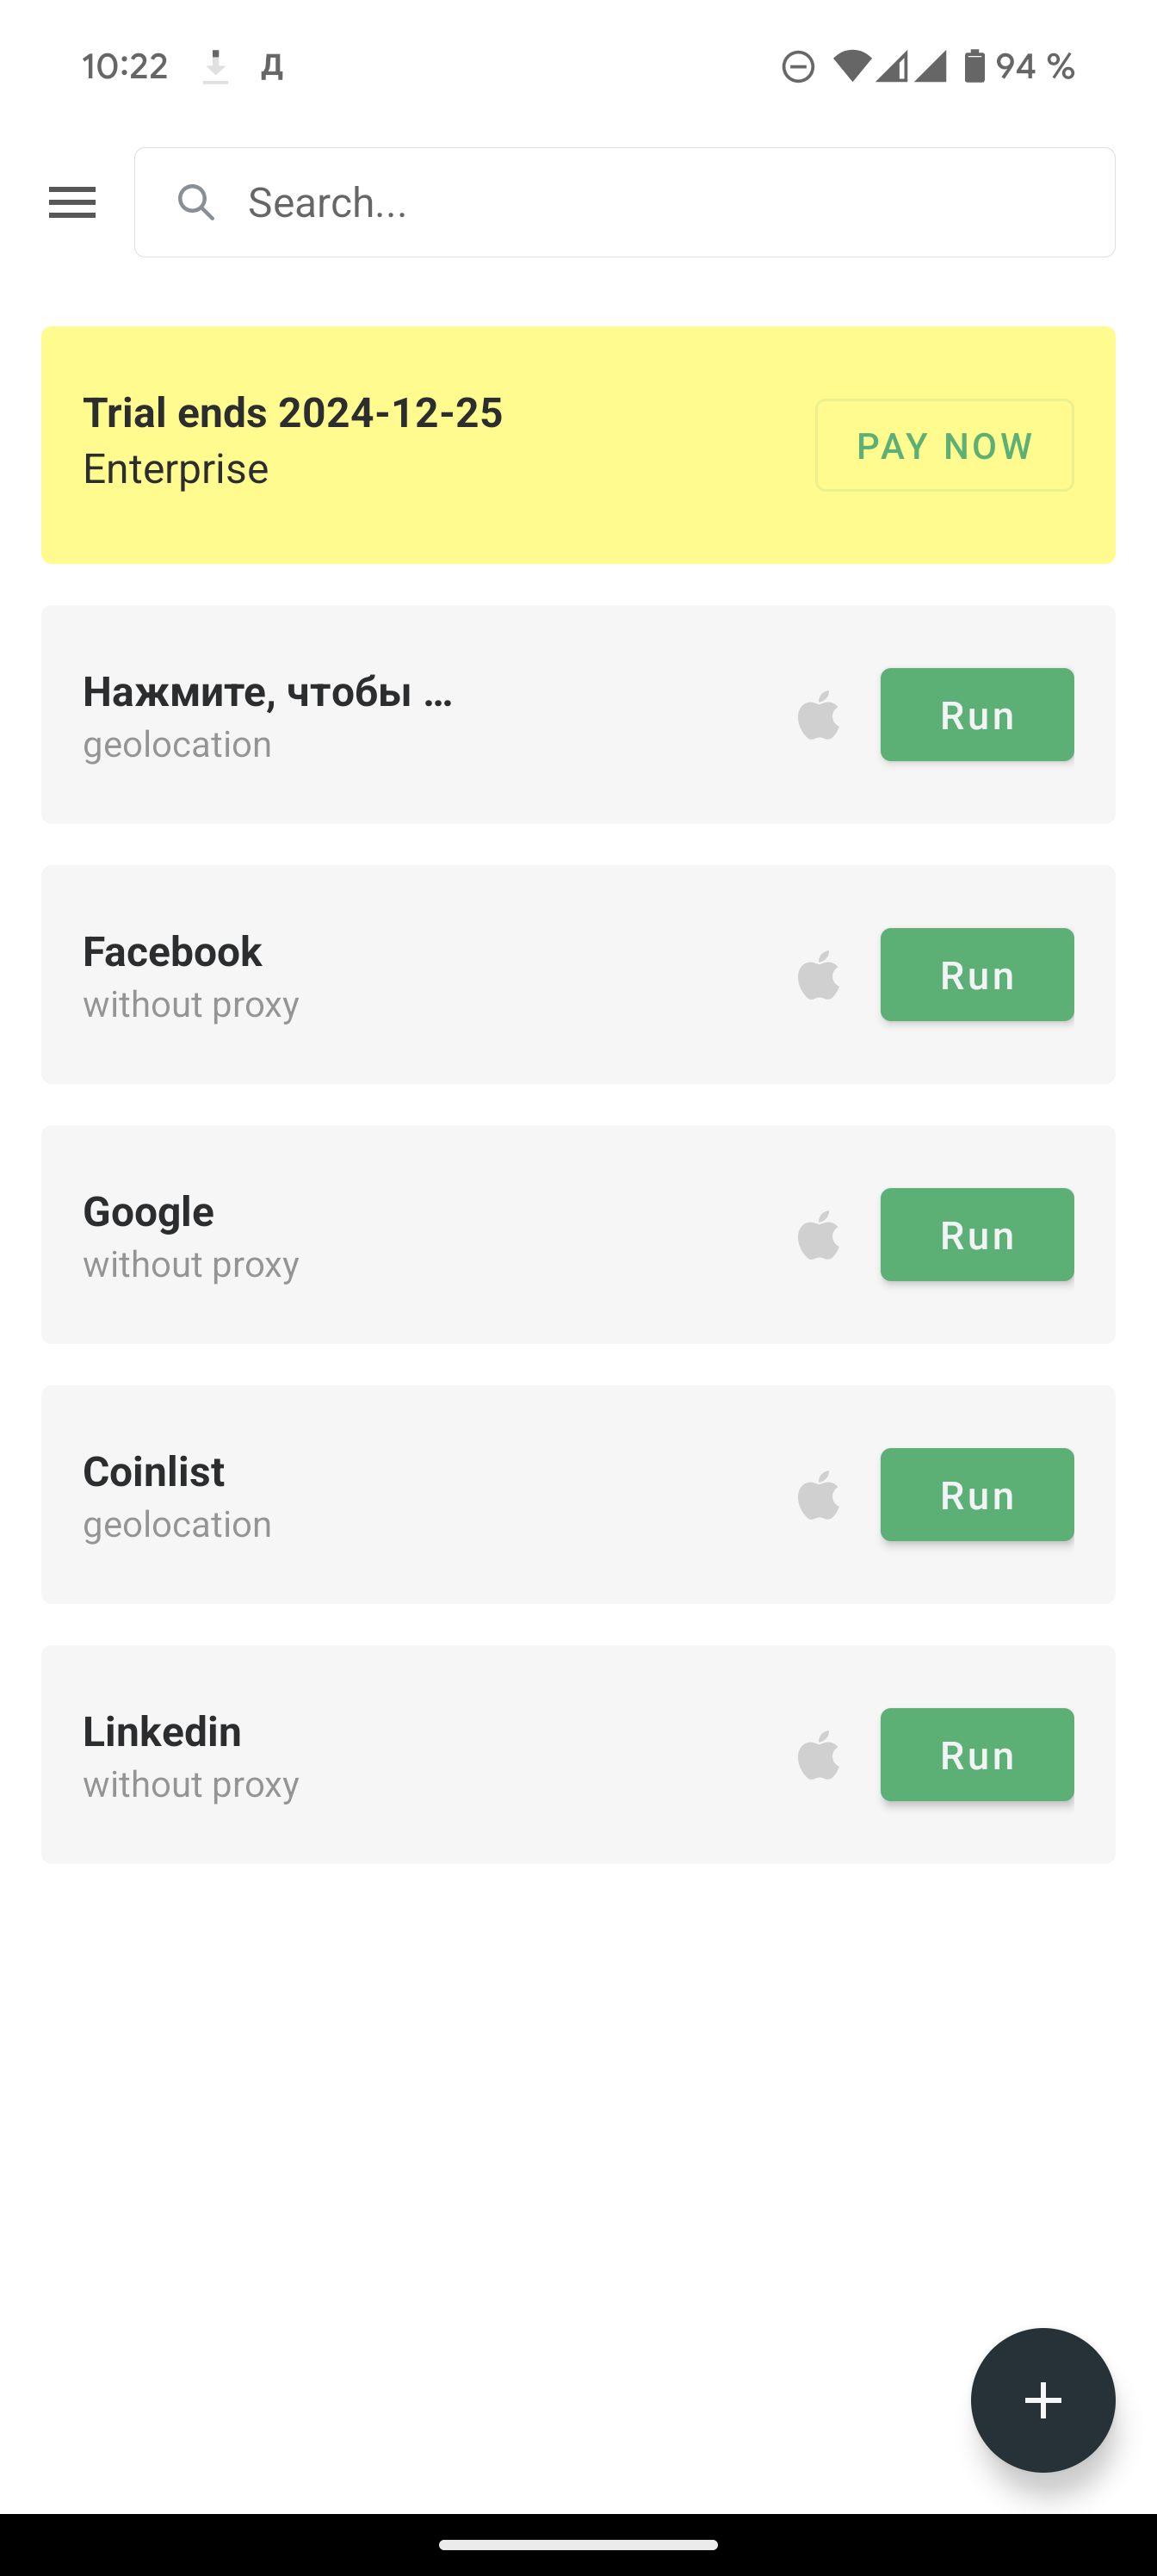This screenshot has width=1157, height=2576.
Task: Open the Facebook profile card
Action: pos(578,975)
